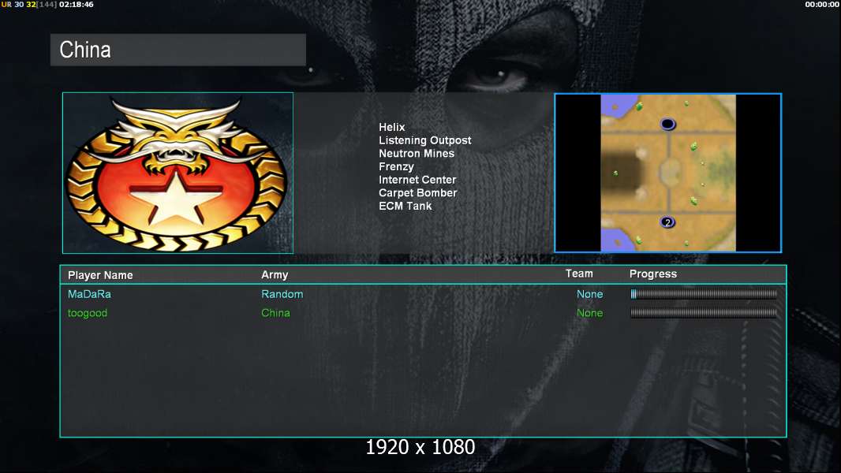The image size is (841, 473).
Task: Select the map preview thumbnail
Action: pyautogui.click(x=667, y=173)
